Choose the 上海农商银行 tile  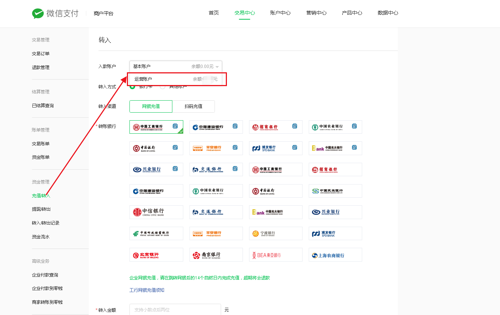click(x=335, y=255)
